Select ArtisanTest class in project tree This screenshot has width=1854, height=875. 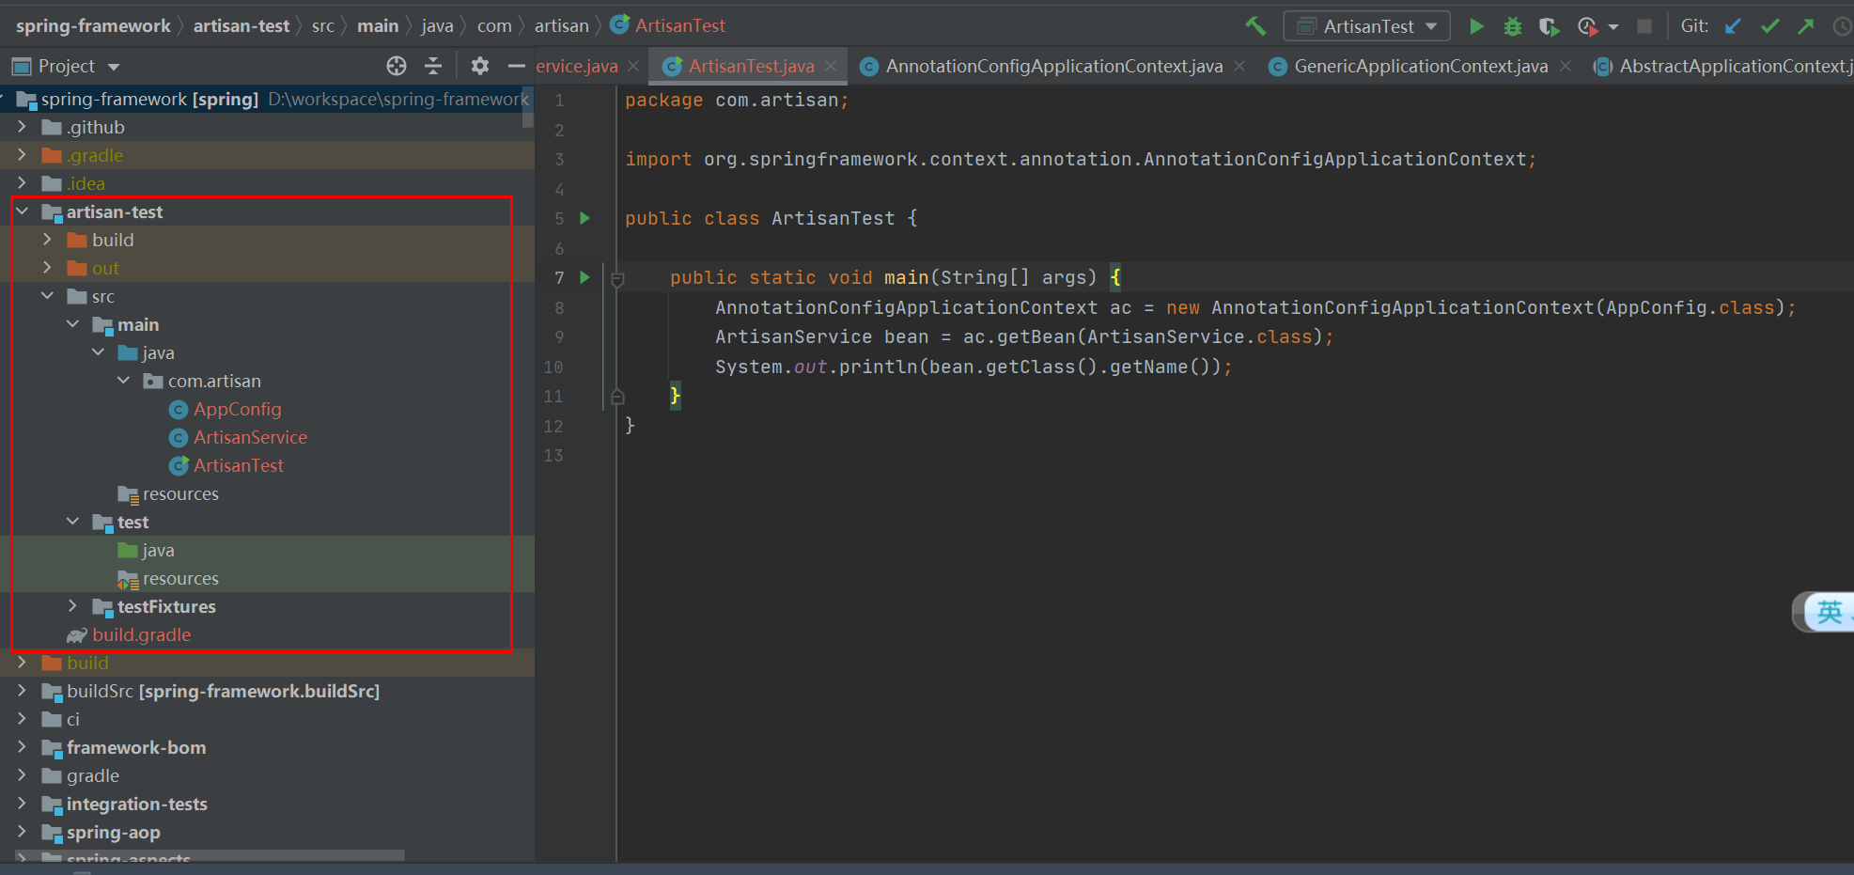[238, 465]
